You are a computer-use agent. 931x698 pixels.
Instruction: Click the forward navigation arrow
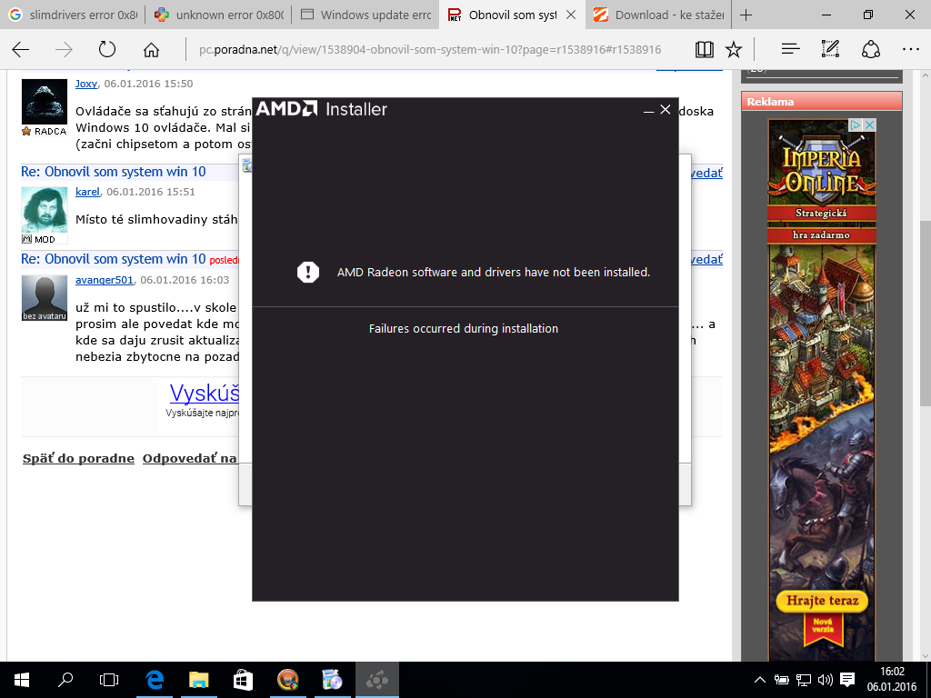click(x=64, y=49)
